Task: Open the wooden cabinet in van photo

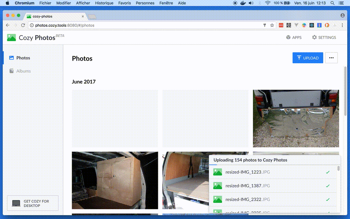Action: click(x=115, y=180)
